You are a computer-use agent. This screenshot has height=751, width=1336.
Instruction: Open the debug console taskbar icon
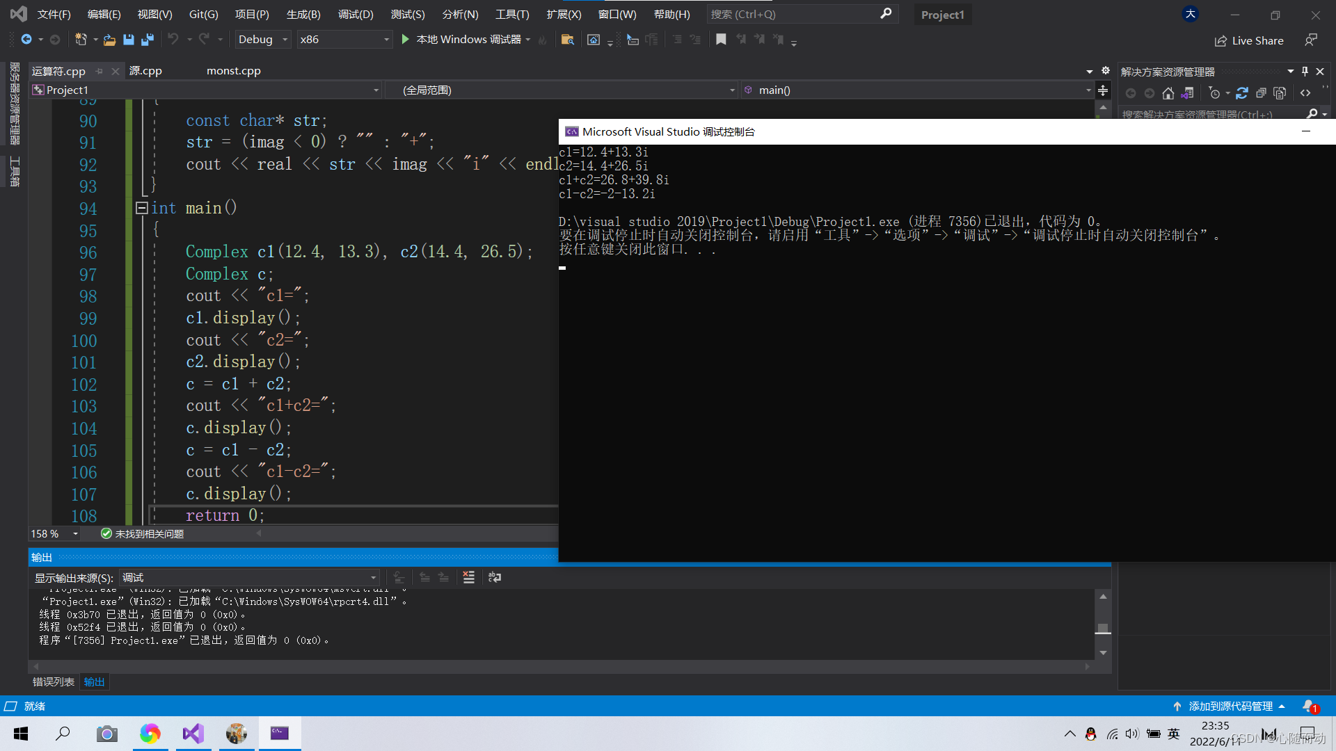[280, 733]
